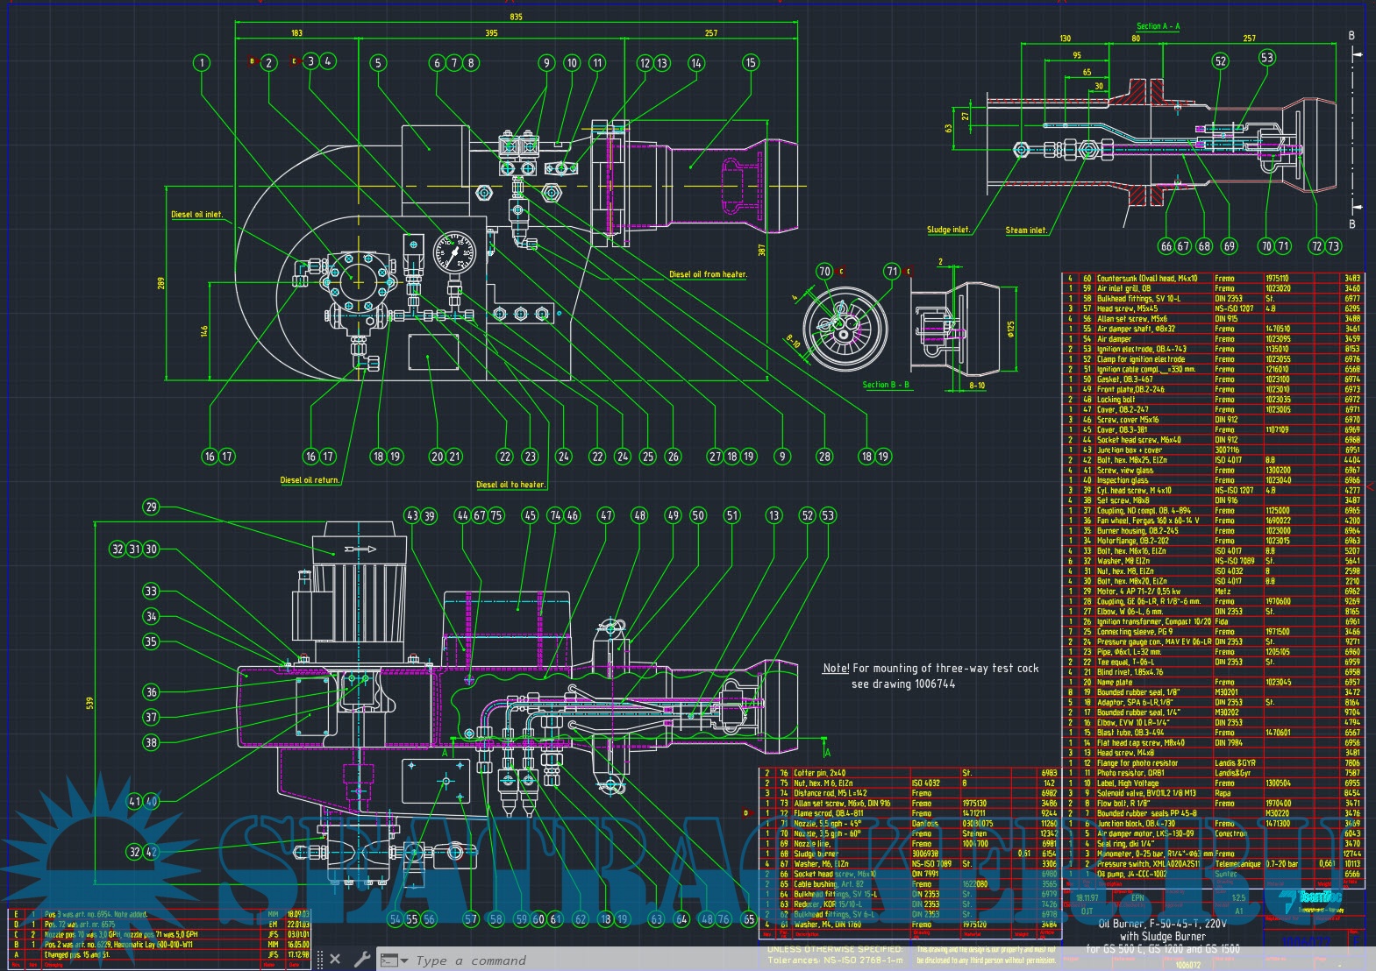Select the pressure gauge symbol in top view
Image resolution: width=1376 pixels, height=971 pixels.
coord(453,252)
